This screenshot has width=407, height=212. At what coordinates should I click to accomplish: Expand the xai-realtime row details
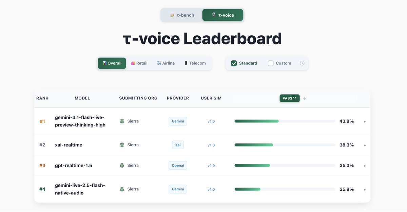(365, 145)
